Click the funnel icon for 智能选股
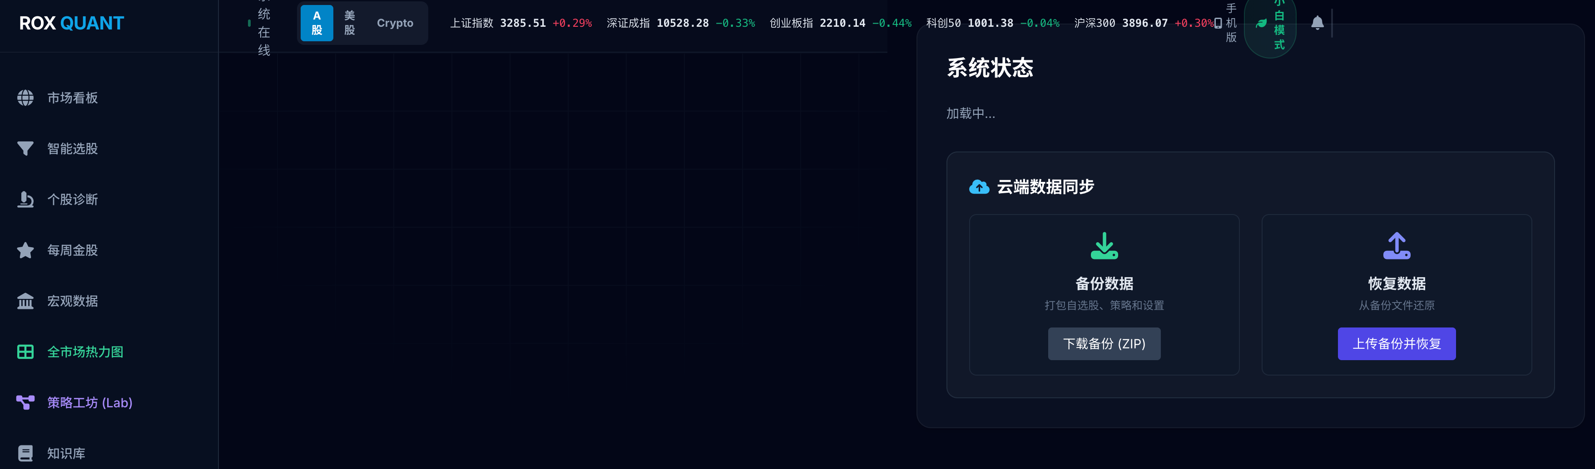Viewport: 1595px width, 469px height. click(x=25, y=148)
